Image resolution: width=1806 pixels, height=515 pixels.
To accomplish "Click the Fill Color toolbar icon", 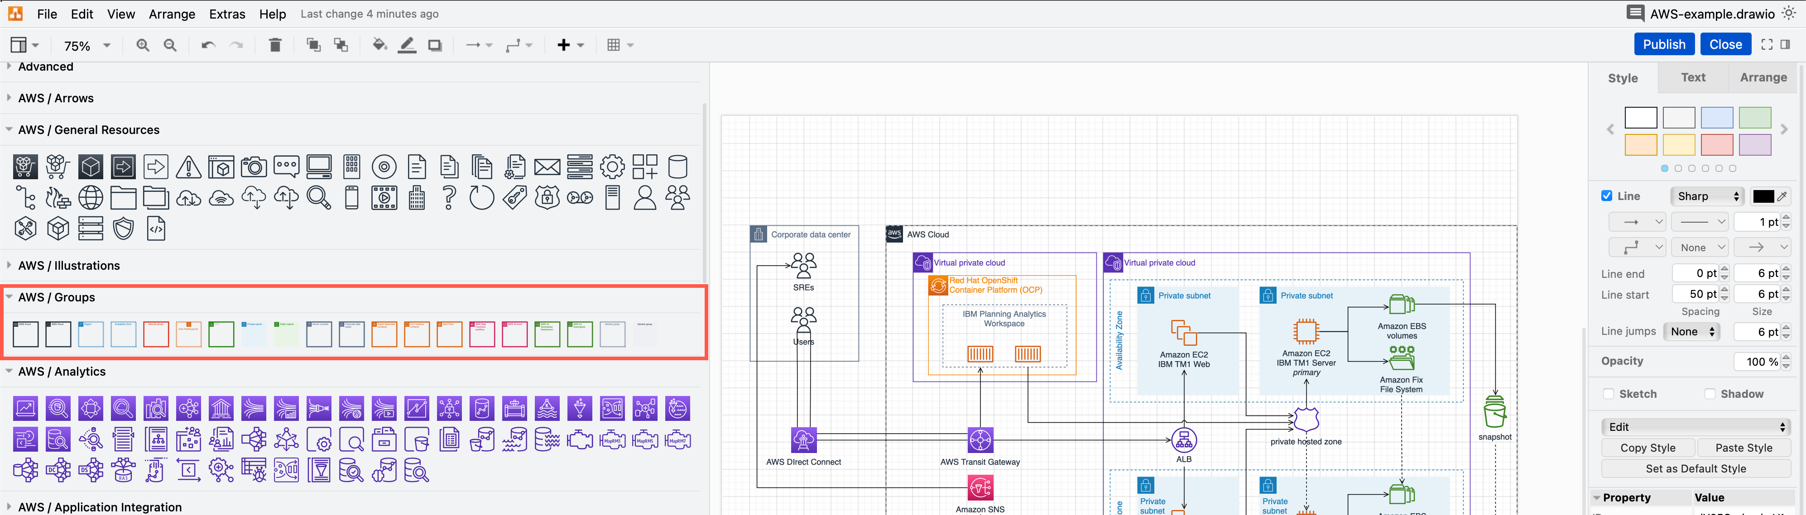I will (x=379, y=44).
